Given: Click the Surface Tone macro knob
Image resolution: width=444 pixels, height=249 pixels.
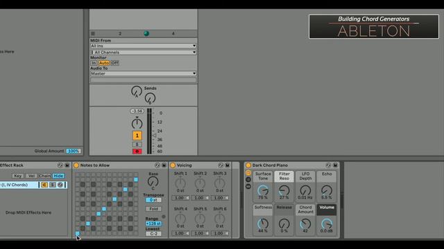Looking at the screenshot, I should (x=263, y=191).
